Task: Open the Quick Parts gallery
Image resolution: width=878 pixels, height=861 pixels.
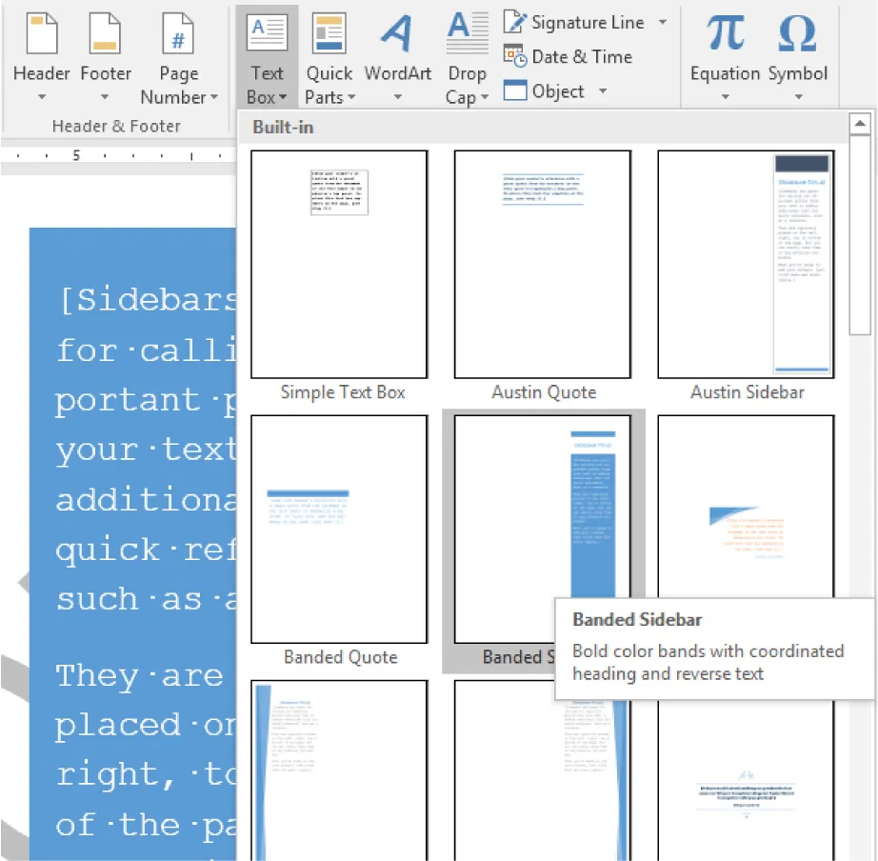Action: point(329,48)
